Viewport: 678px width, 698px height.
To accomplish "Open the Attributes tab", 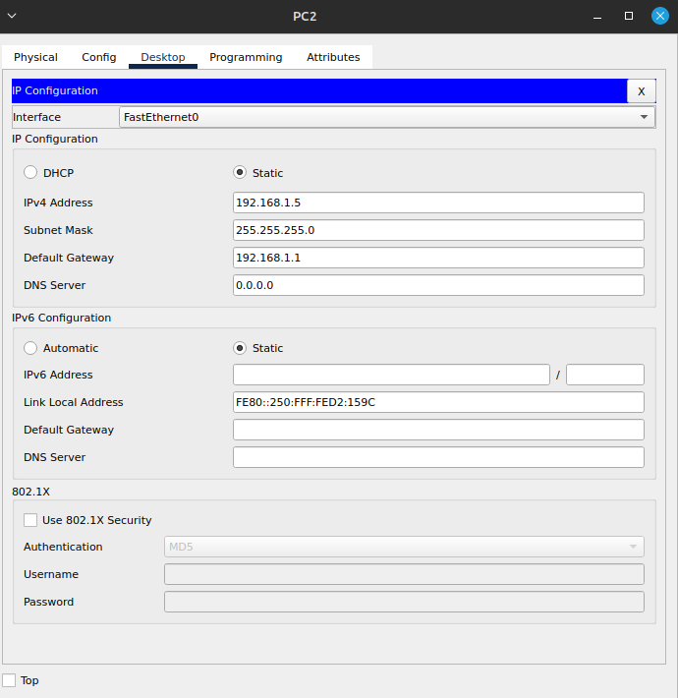I will tap(333, 57).
